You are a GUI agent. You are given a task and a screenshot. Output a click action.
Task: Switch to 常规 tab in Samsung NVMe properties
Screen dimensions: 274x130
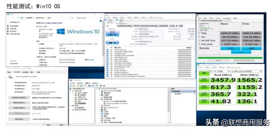pyautogui.click(x=9, y=72)
